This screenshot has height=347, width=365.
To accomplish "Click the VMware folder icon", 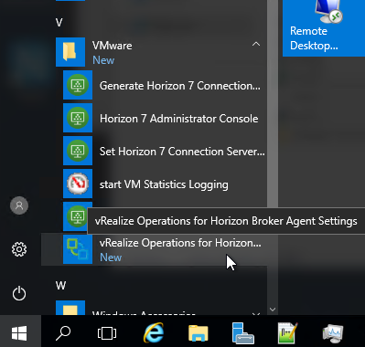I will pos(70,52).
